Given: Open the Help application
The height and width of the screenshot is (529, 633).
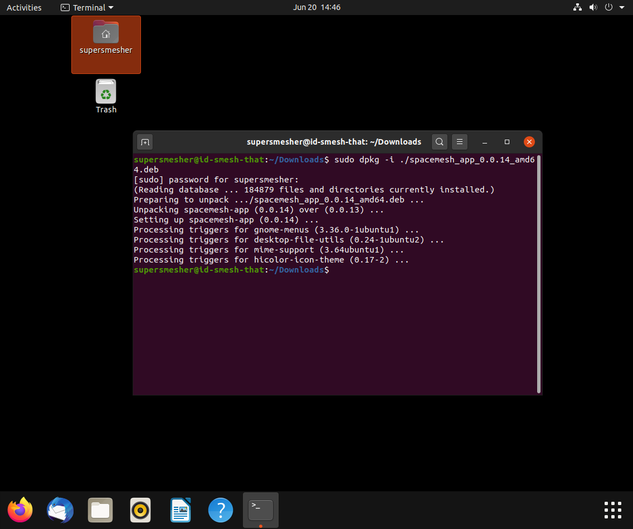Looking at the screenshot, I should [x=220, y=510].
